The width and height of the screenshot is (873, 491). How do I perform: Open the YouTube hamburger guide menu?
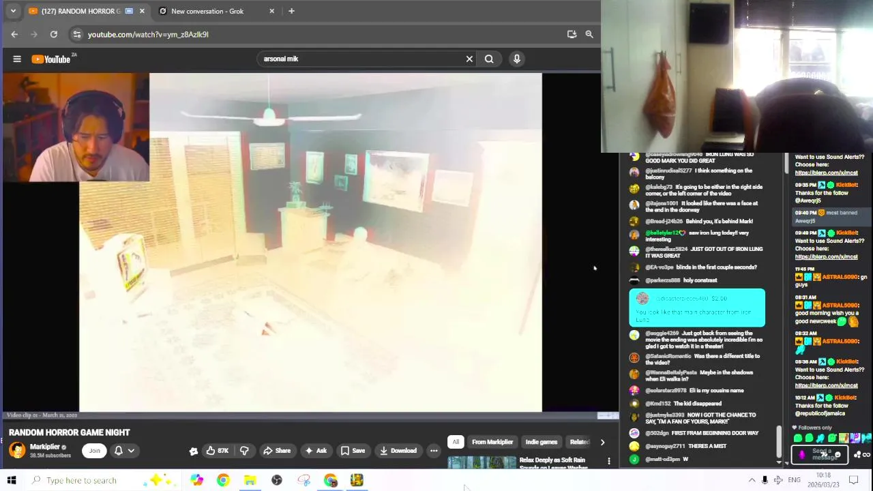[x=17, y=59]
